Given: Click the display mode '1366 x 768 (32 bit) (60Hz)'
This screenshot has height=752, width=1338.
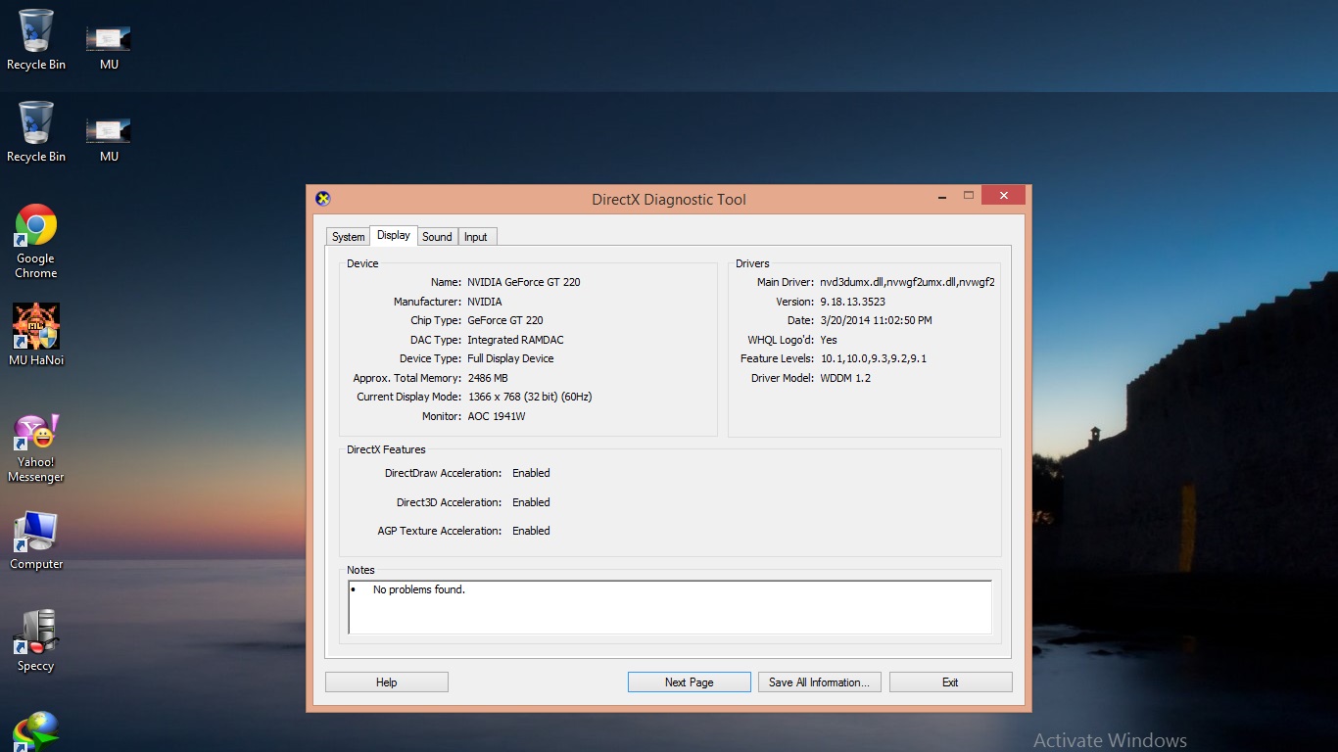Looking at the screenshot, I should coord(530,397).
